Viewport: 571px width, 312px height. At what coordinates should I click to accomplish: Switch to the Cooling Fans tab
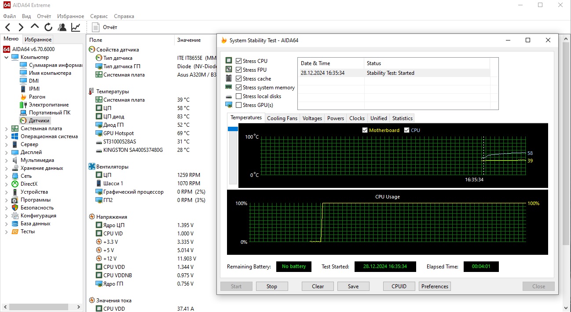(x=282, y=118)
